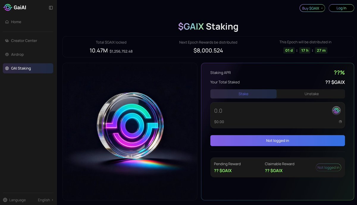Click the small Not logged in reward button

[328, 168]
